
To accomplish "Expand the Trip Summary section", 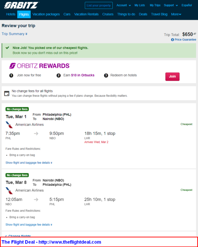I will click(14, 34).
